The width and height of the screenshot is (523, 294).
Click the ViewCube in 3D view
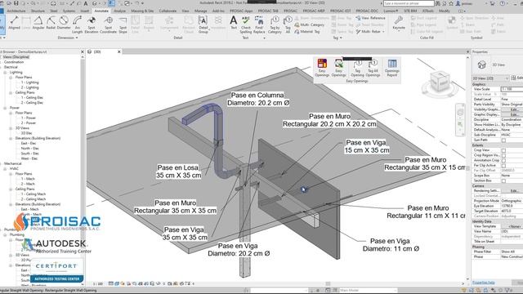[x=440, y=81]
